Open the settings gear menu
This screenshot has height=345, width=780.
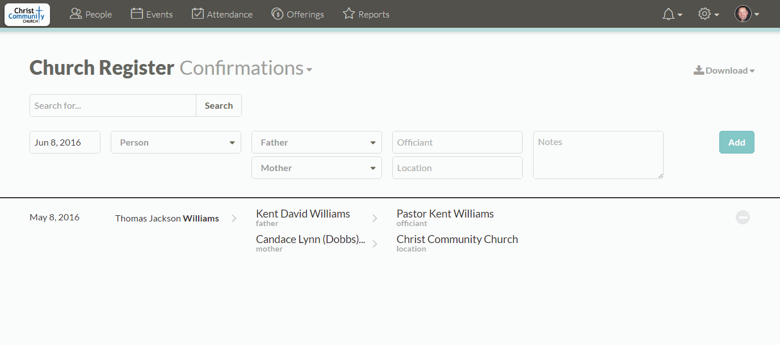[708, 14]
